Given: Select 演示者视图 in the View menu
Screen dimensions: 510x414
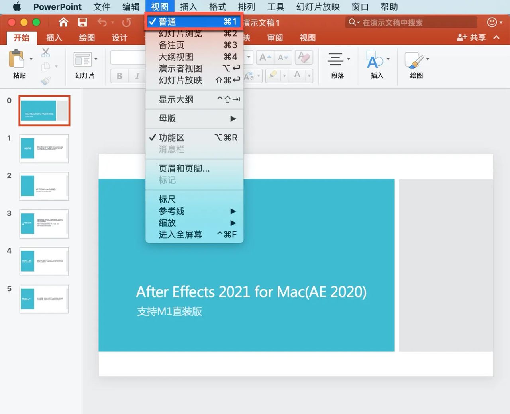Looking at the screenshot, I should 180,68.
